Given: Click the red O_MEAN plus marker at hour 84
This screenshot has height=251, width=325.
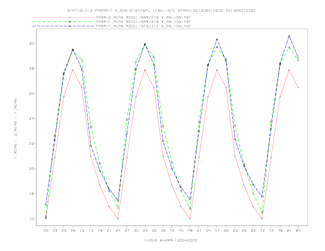Looking at the screenshot, I should click(x=298, y=88).
